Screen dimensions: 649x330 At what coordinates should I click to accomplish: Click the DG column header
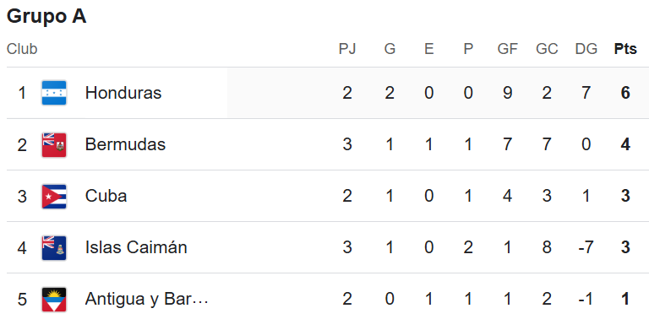(x=586, y=49)
